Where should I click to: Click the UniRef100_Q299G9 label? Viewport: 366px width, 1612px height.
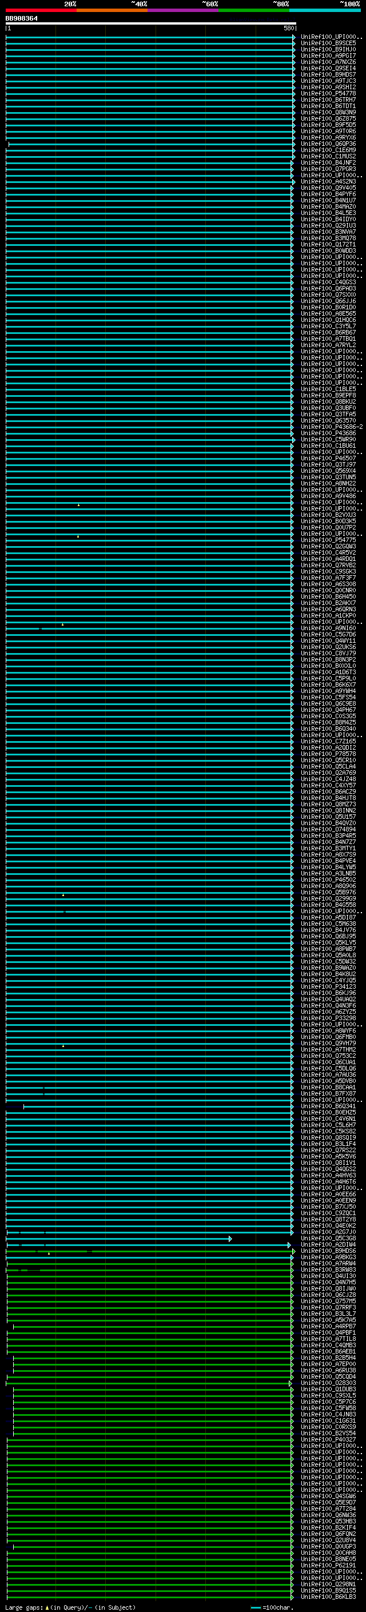coord(328,898)
